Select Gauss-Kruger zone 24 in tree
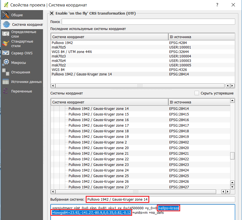 (x=141, y=170)
